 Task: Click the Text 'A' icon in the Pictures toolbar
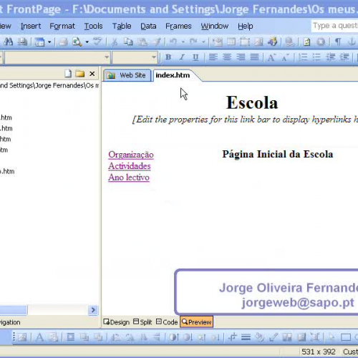click(39, 337)
